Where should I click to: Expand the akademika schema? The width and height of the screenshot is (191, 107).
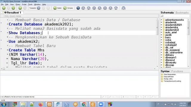pyautogui.click(x=161, y=27)
